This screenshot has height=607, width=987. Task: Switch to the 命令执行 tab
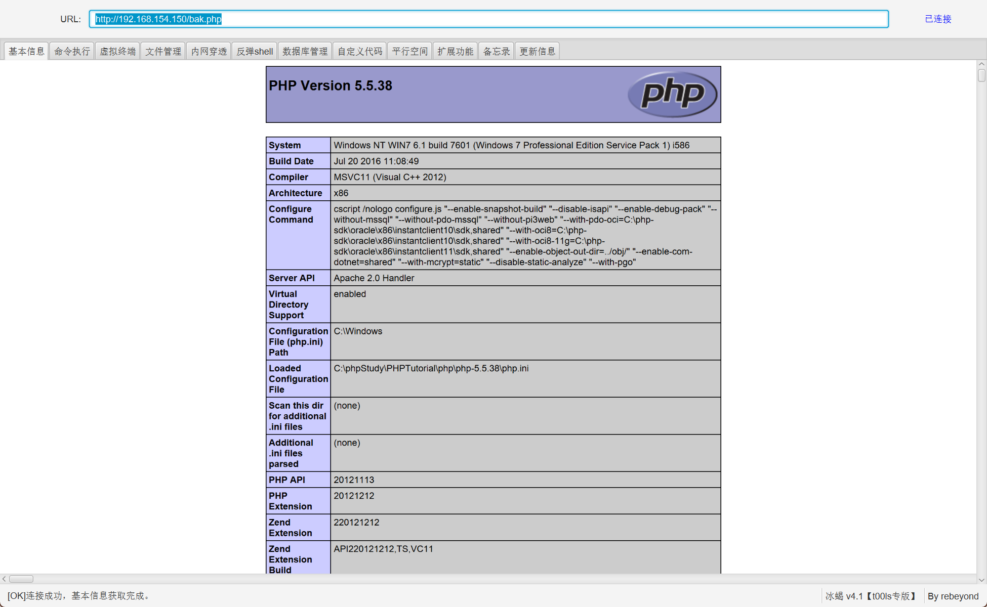(72, 51)
